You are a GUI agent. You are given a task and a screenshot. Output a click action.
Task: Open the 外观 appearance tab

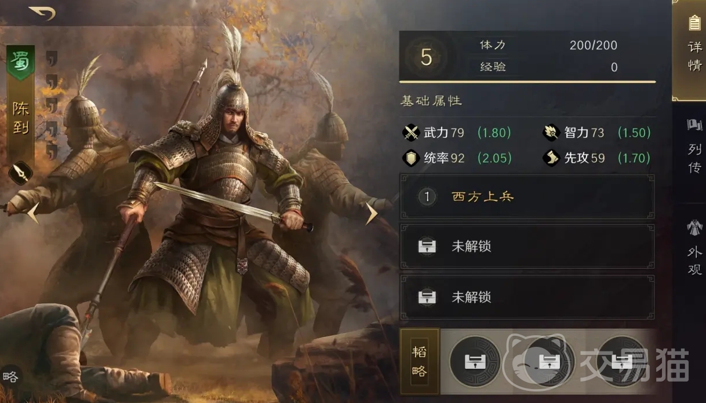click(x=694, y=247)
